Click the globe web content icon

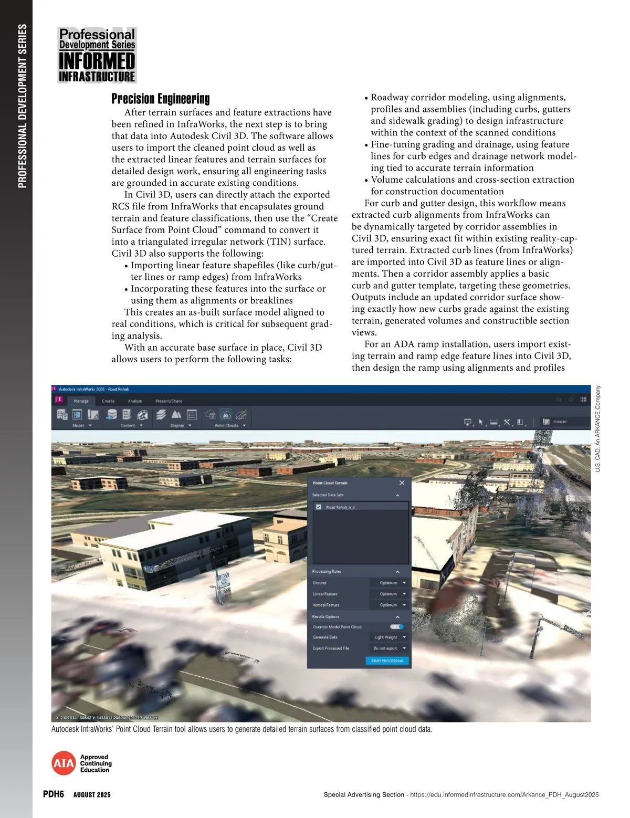tap(142, 414)
